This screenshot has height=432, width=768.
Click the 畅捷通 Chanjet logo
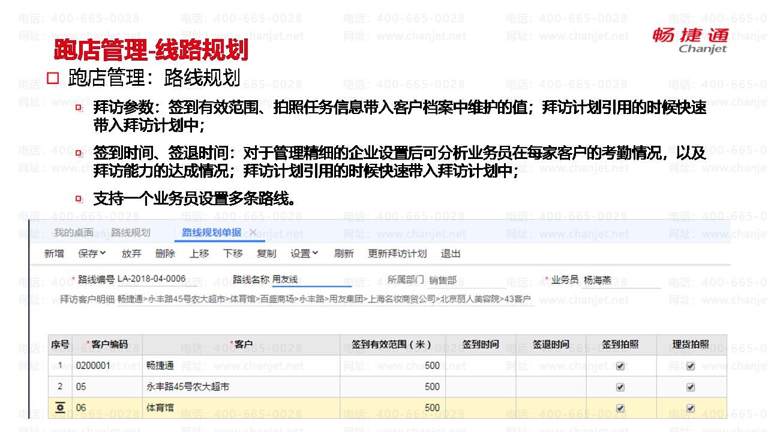pyautogui.click(x=690, y=40)
